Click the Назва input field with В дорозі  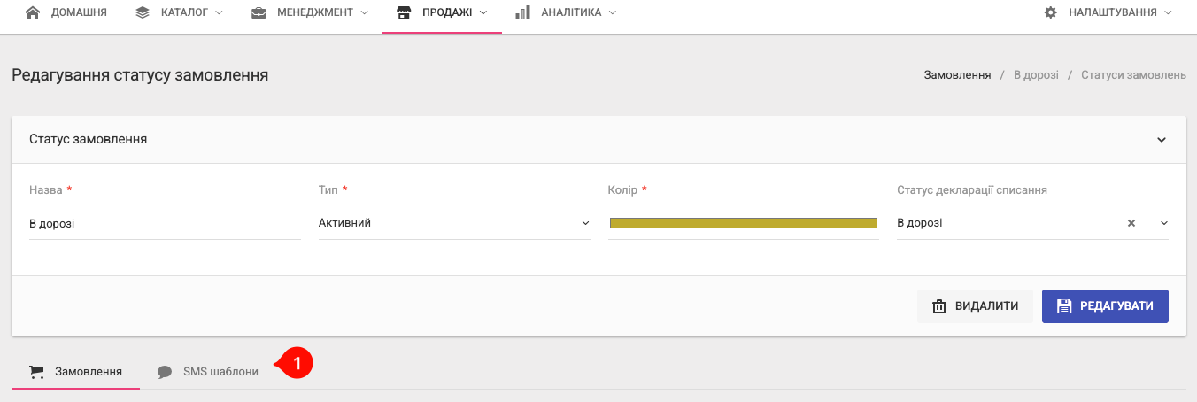tap(165, 223)
